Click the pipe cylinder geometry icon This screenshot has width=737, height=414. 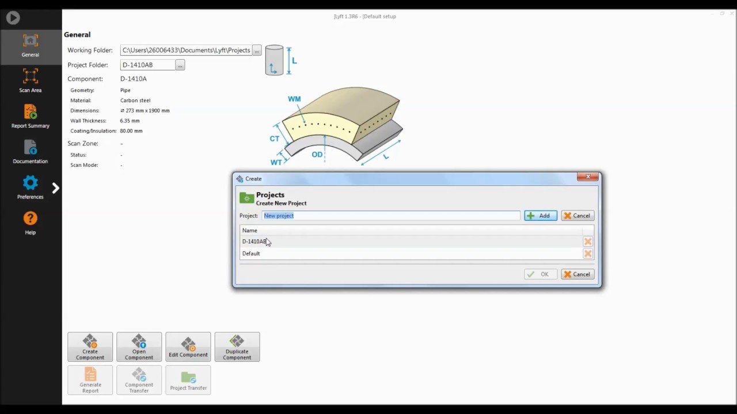[274, 60]
